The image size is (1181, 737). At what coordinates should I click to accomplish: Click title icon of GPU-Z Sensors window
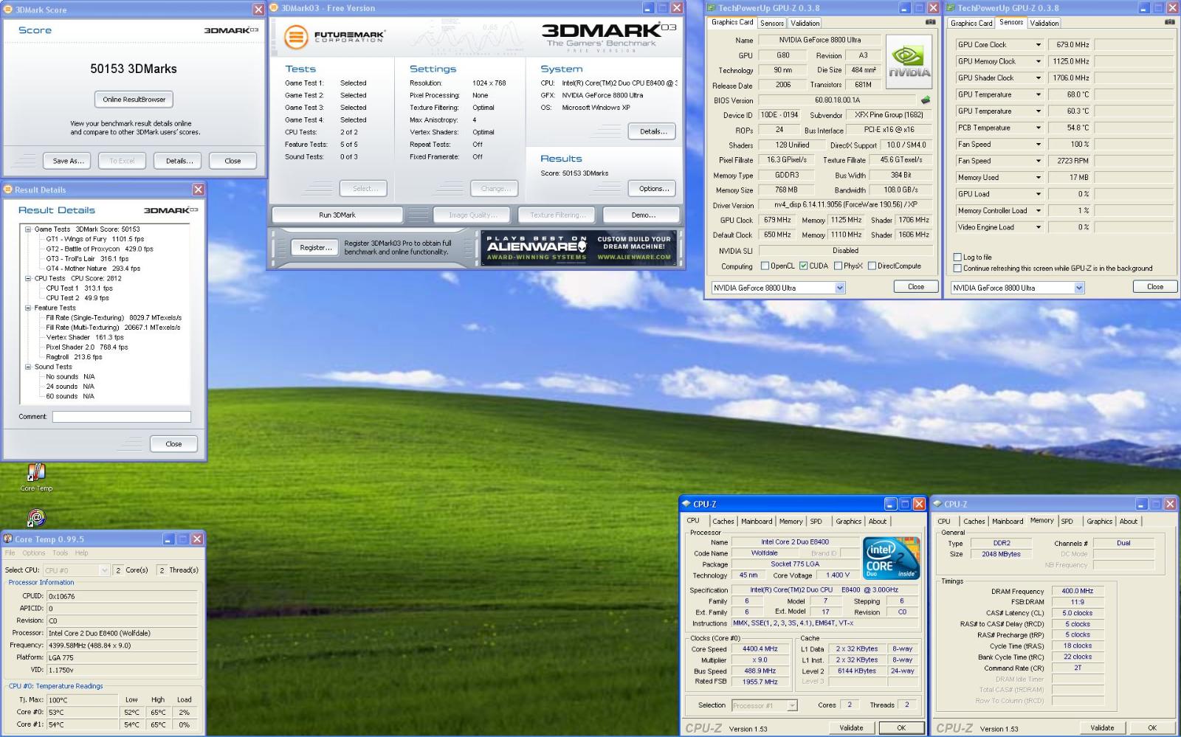951,8
